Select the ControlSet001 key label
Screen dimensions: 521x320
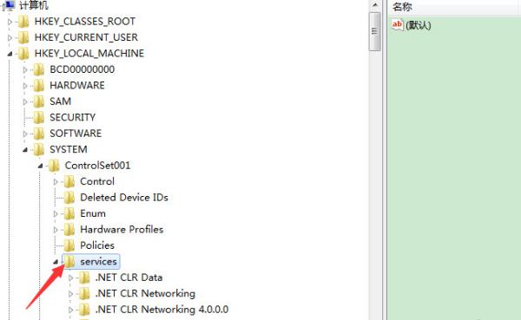tap(97, 166)
